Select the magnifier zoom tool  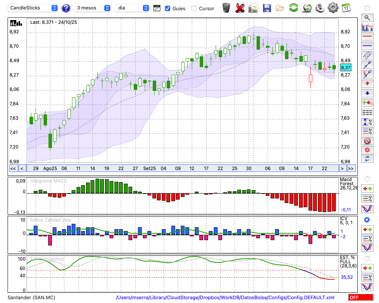point(367,18)
